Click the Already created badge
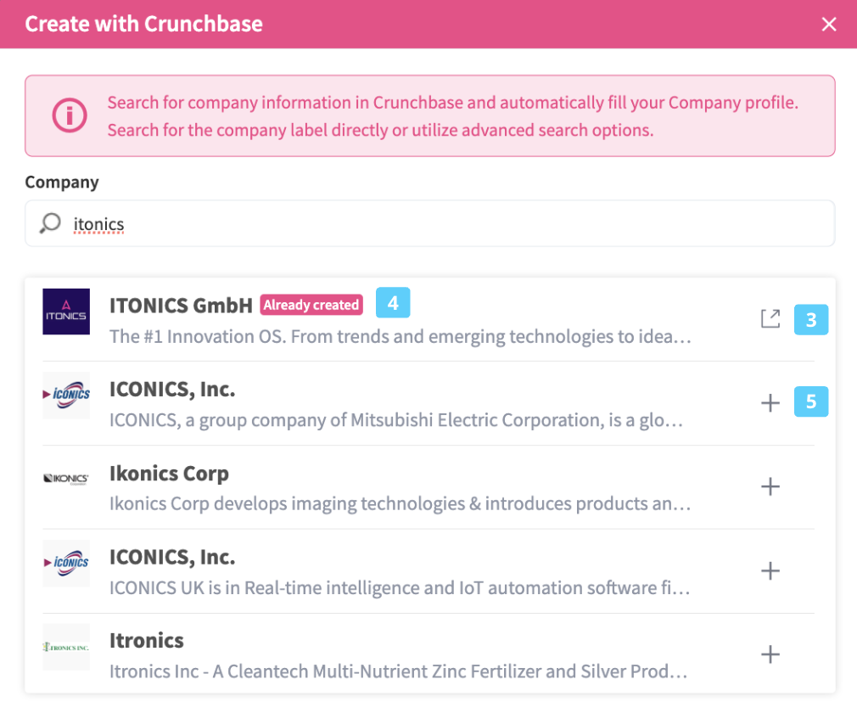This screenshot has height=713, width=857. [x=311, y=305]
